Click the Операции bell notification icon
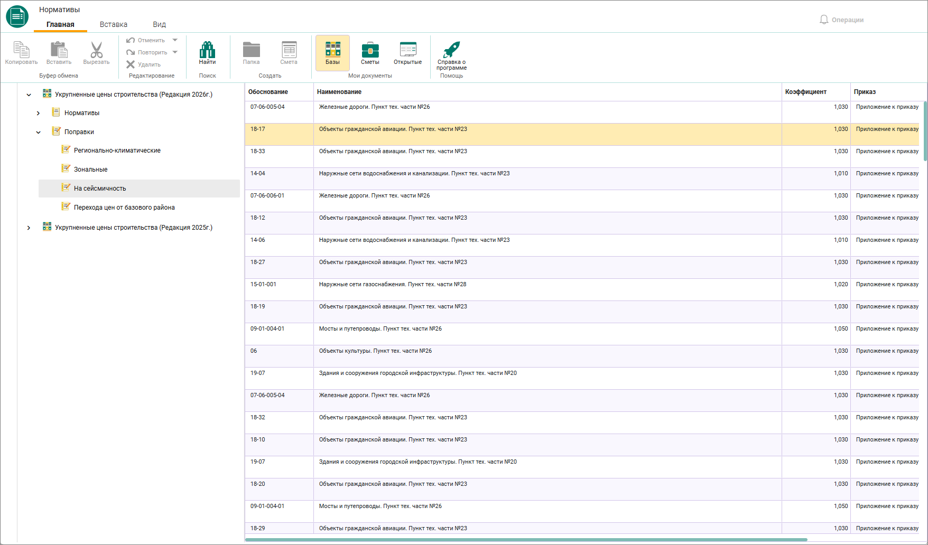 pos(824,20)
